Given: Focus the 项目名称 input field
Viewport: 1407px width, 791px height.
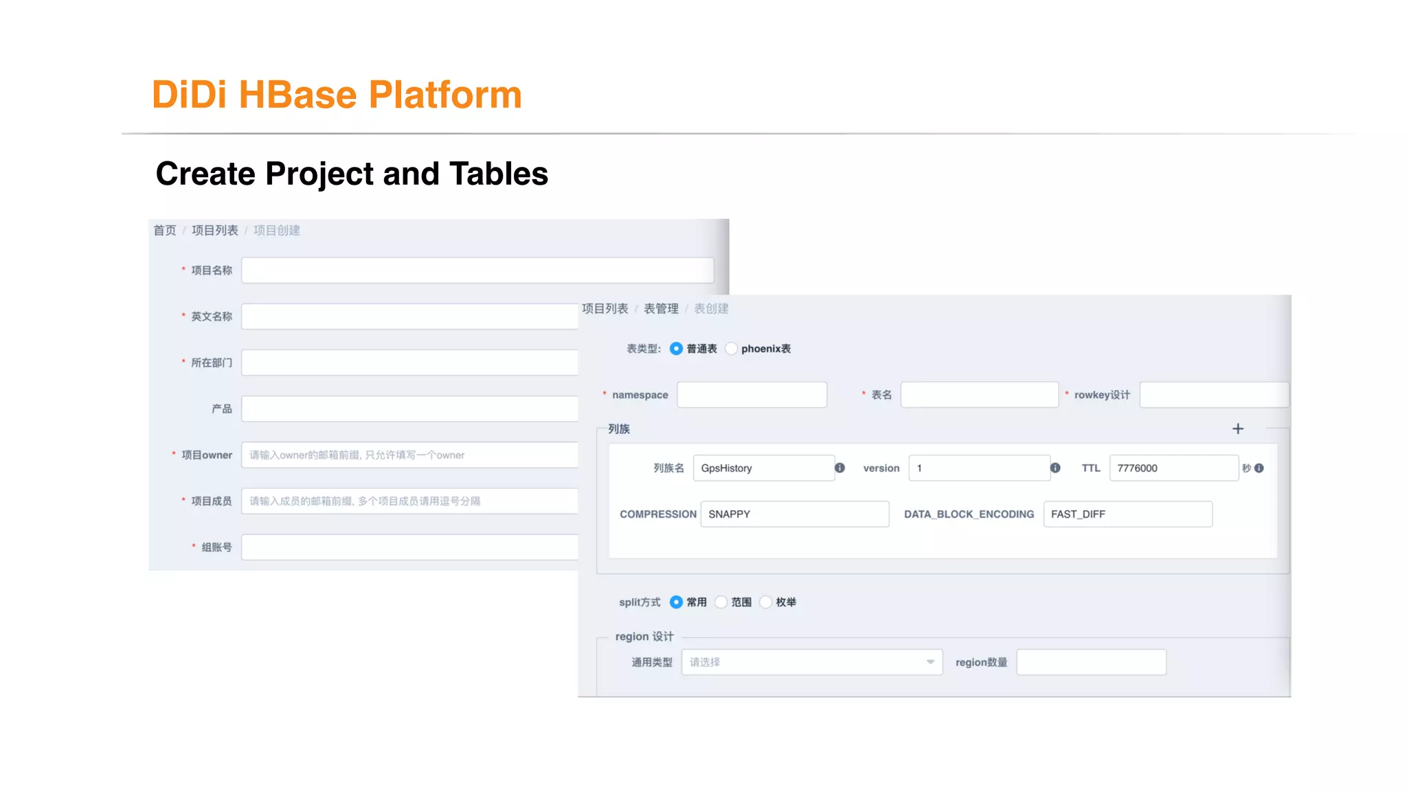Looking at the screenshot, I should (477, 271).
